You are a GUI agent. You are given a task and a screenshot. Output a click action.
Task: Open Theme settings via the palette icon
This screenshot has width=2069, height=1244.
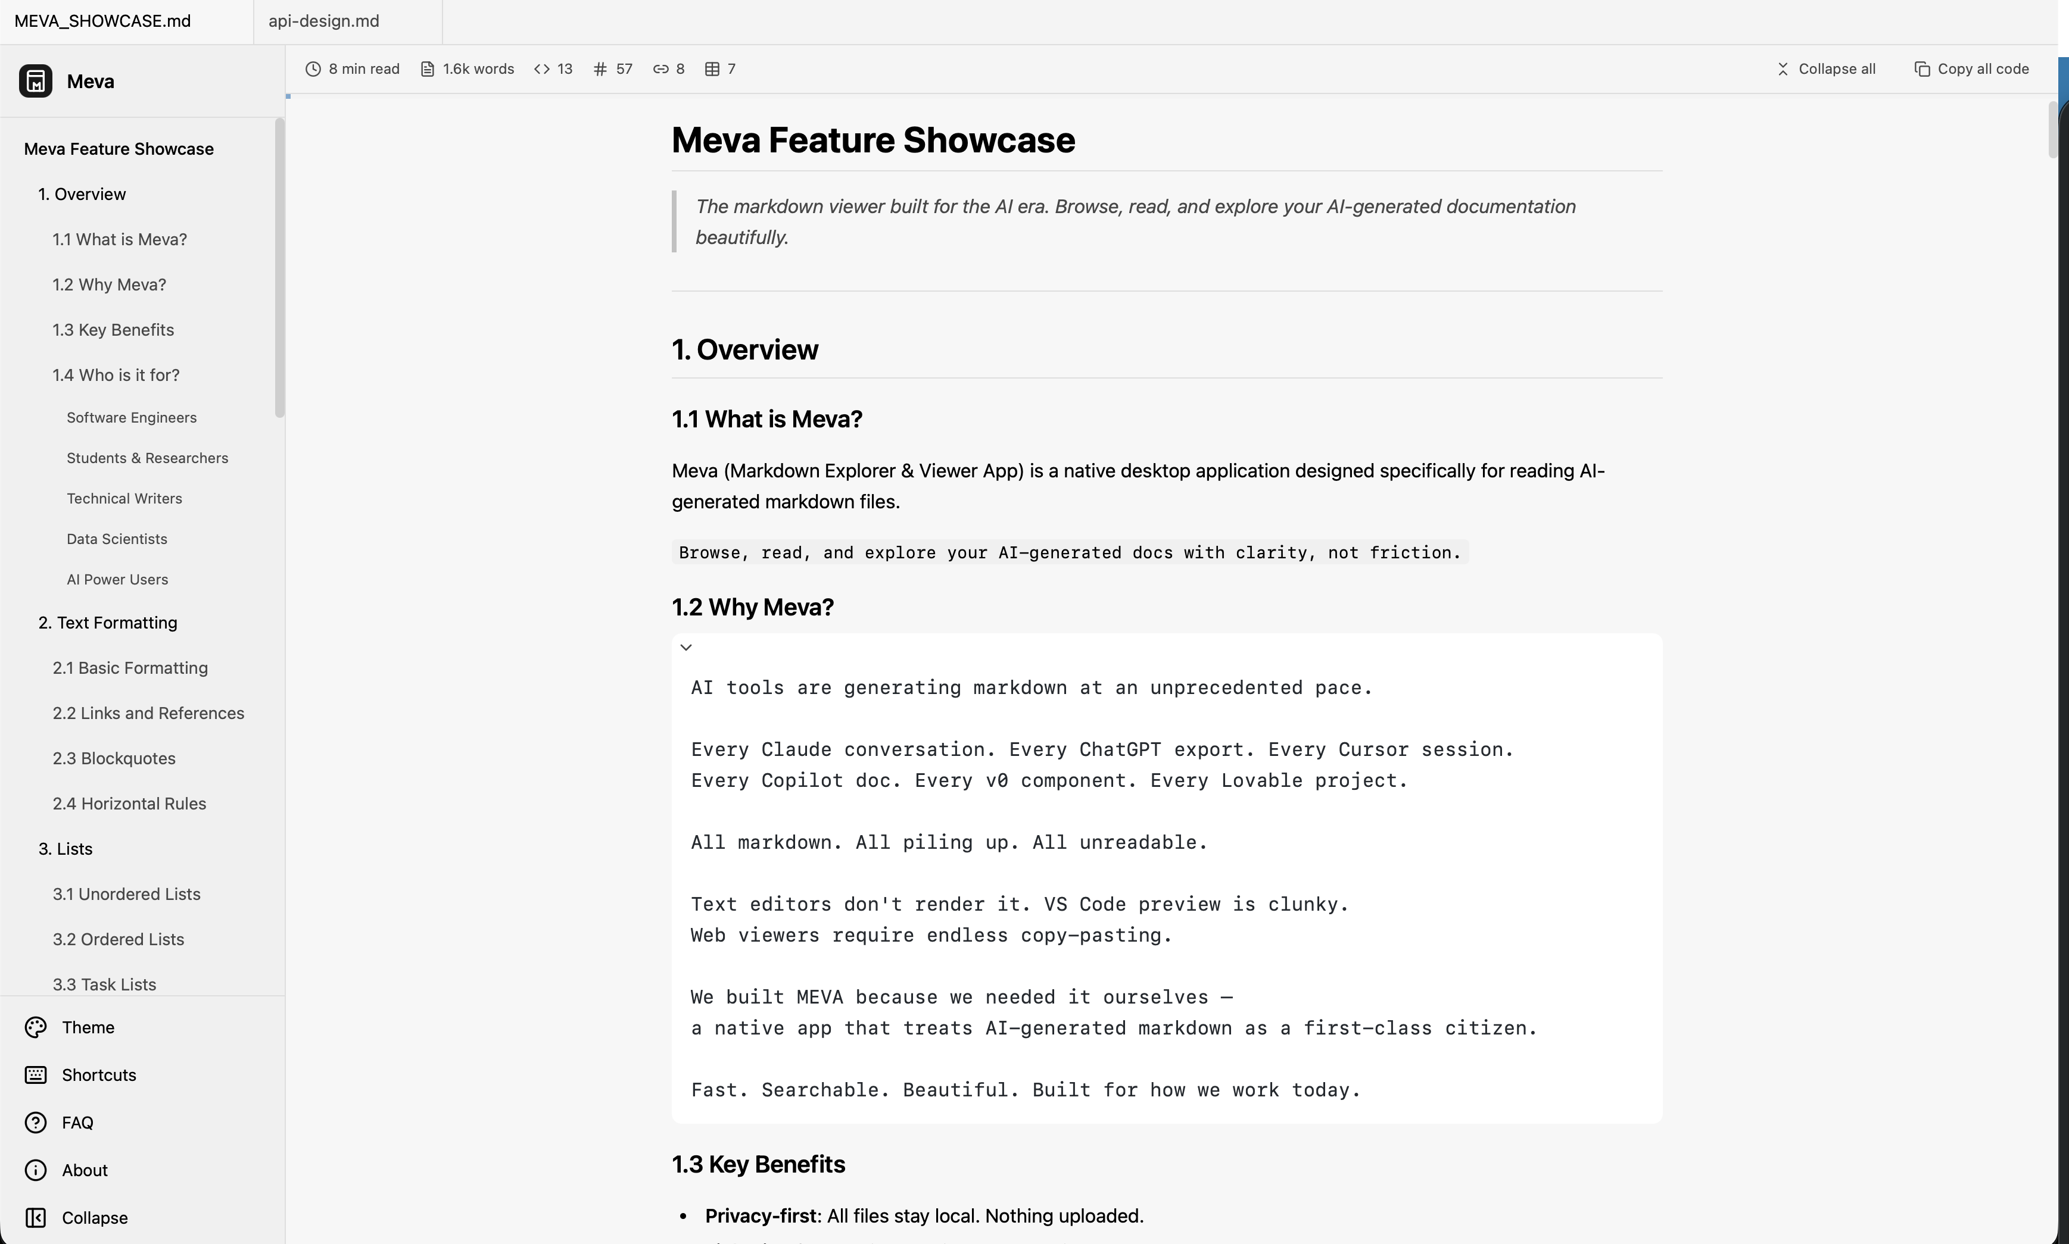tap(36, 1027)
